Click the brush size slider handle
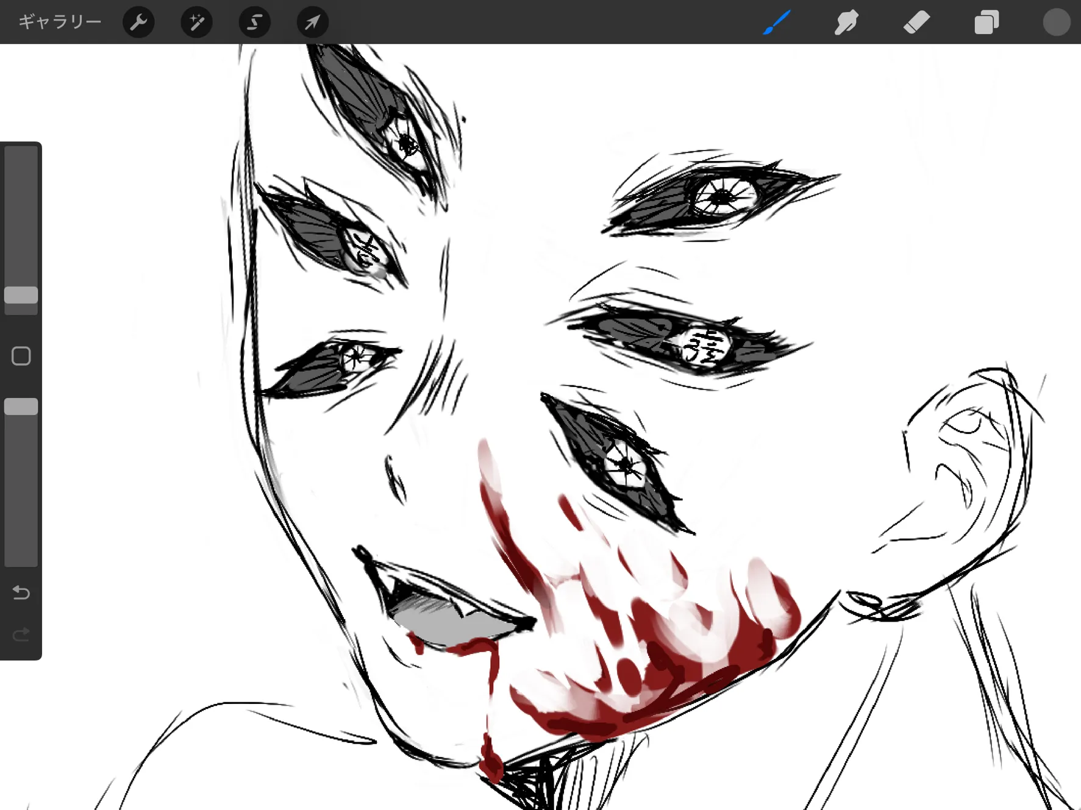Screen dimensions: 1081x810 (x=21, y=295)
